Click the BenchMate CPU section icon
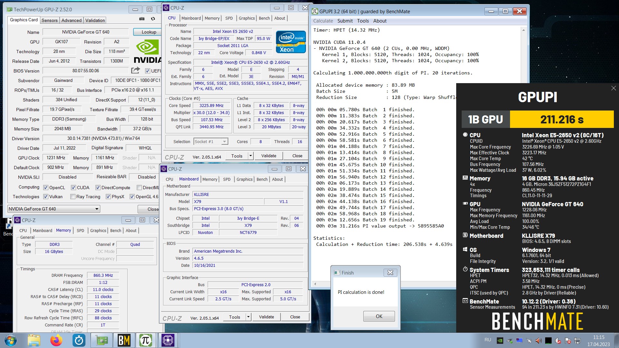619x348 pixels. tap(465, 135)
